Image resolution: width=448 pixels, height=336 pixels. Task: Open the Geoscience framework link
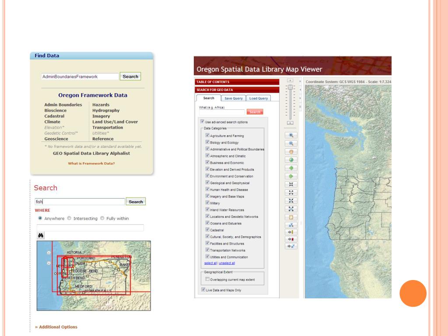tap(56, 139)
